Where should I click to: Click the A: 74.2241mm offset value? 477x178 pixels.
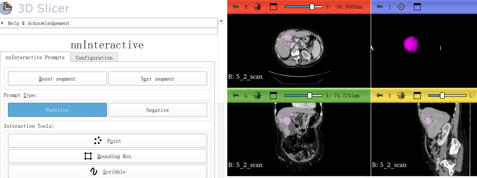(343, 96)
